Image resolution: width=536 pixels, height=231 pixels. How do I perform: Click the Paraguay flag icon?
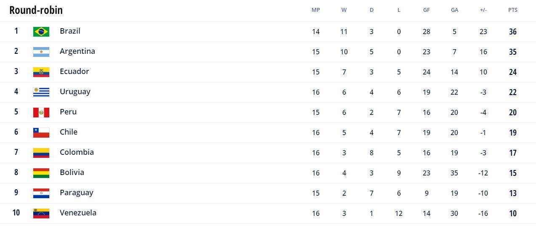41,193
